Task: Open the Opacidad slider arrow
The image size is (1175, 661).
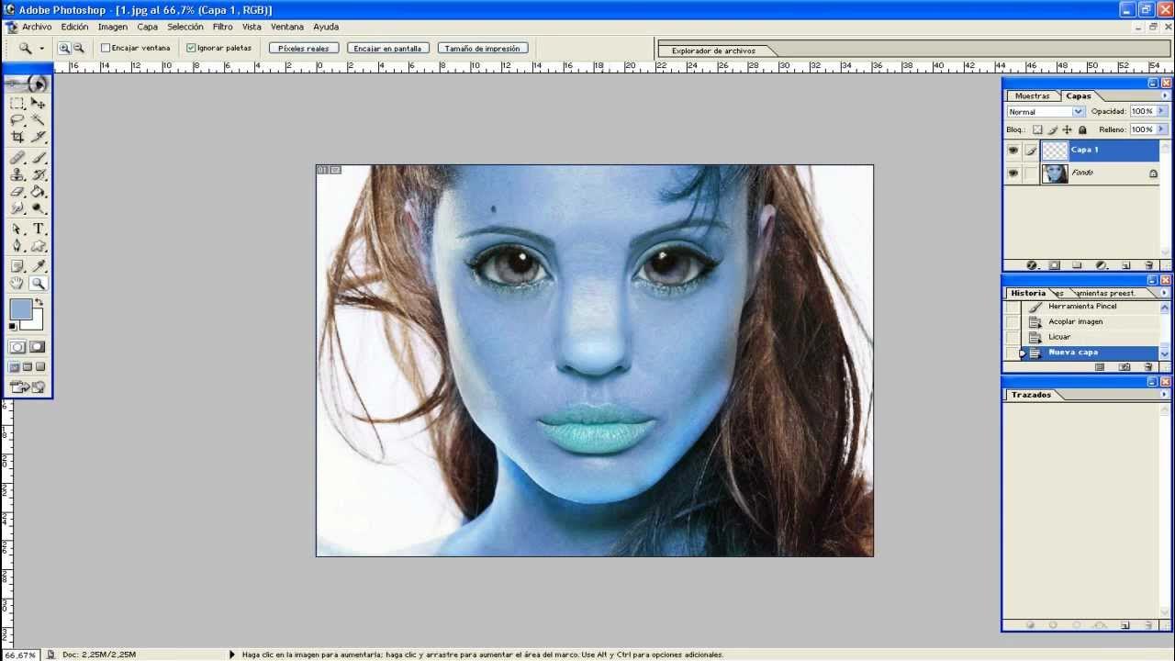Action: coord(1161,111)
